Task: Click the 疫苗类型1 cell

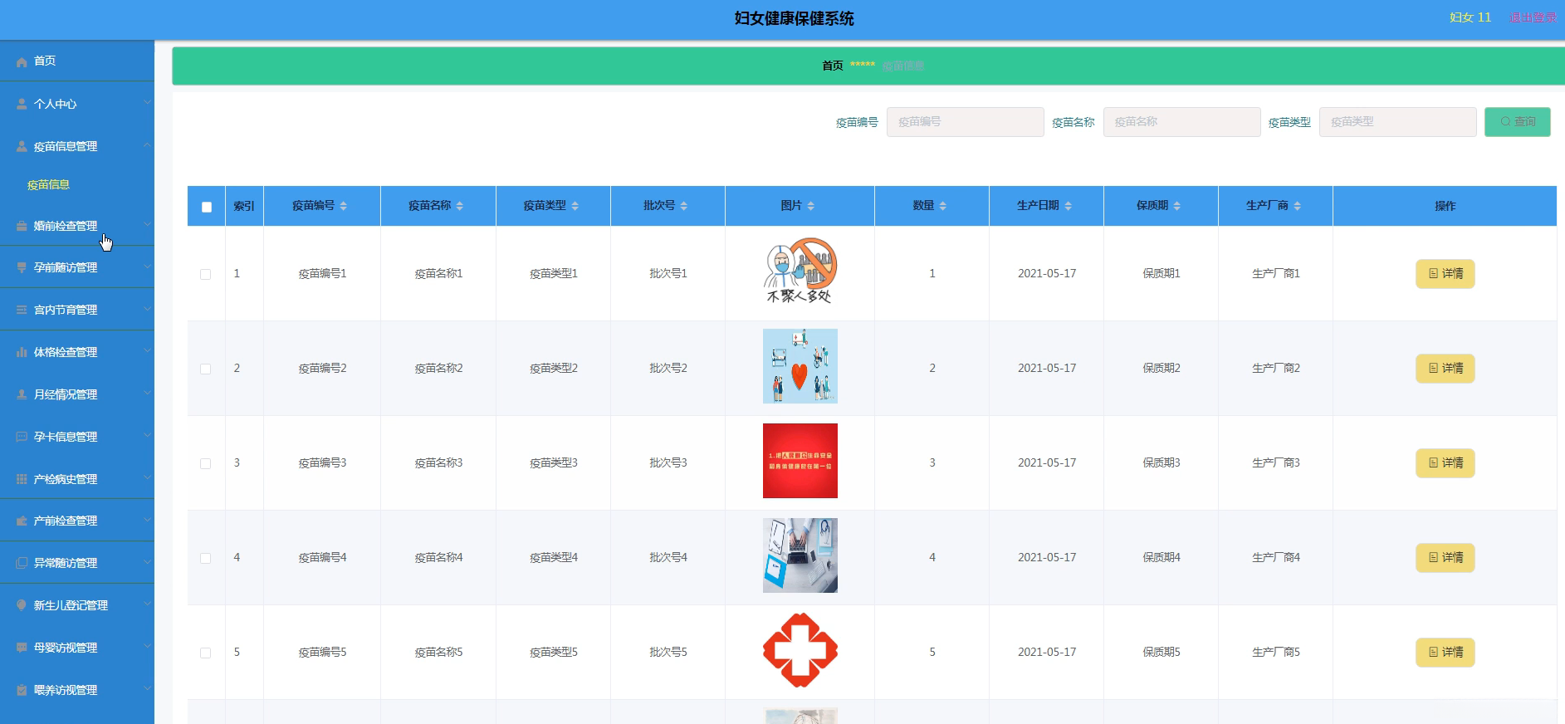Action: click(554, 274)
